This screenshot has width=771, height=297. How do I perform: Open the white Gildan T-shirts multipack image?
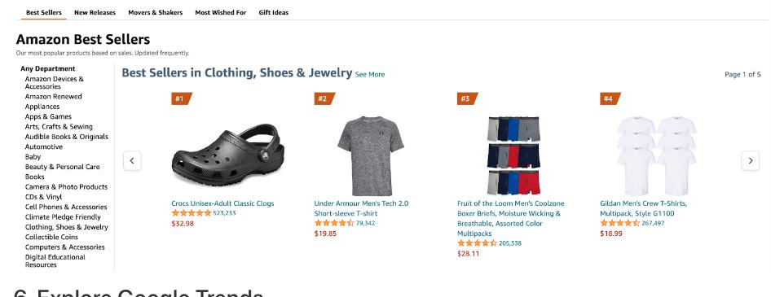click(656, 155)
